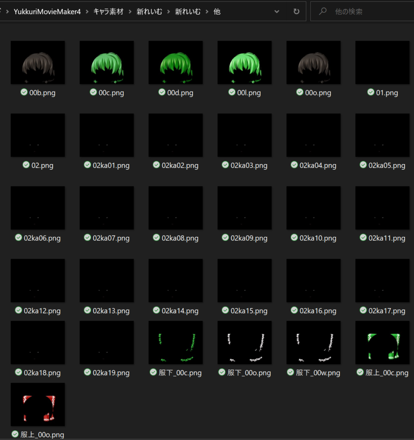
Task: Select the 00o.png brown hair thumbnail
Action: pyautogui.click(x=313, y=63)
